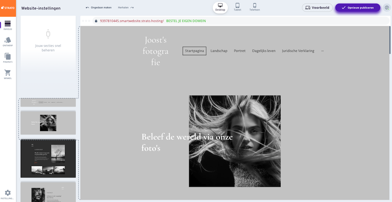The width and height of the screenshot is (392, 202).
Task: Open the globe language icon
Action: [387, 8]
